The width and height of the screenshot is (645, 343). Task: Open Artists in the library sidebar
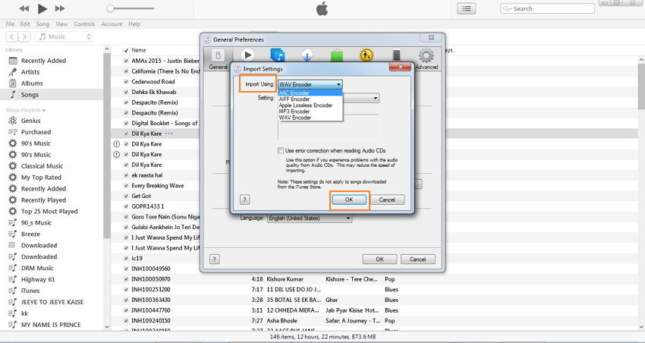(30, 72)
